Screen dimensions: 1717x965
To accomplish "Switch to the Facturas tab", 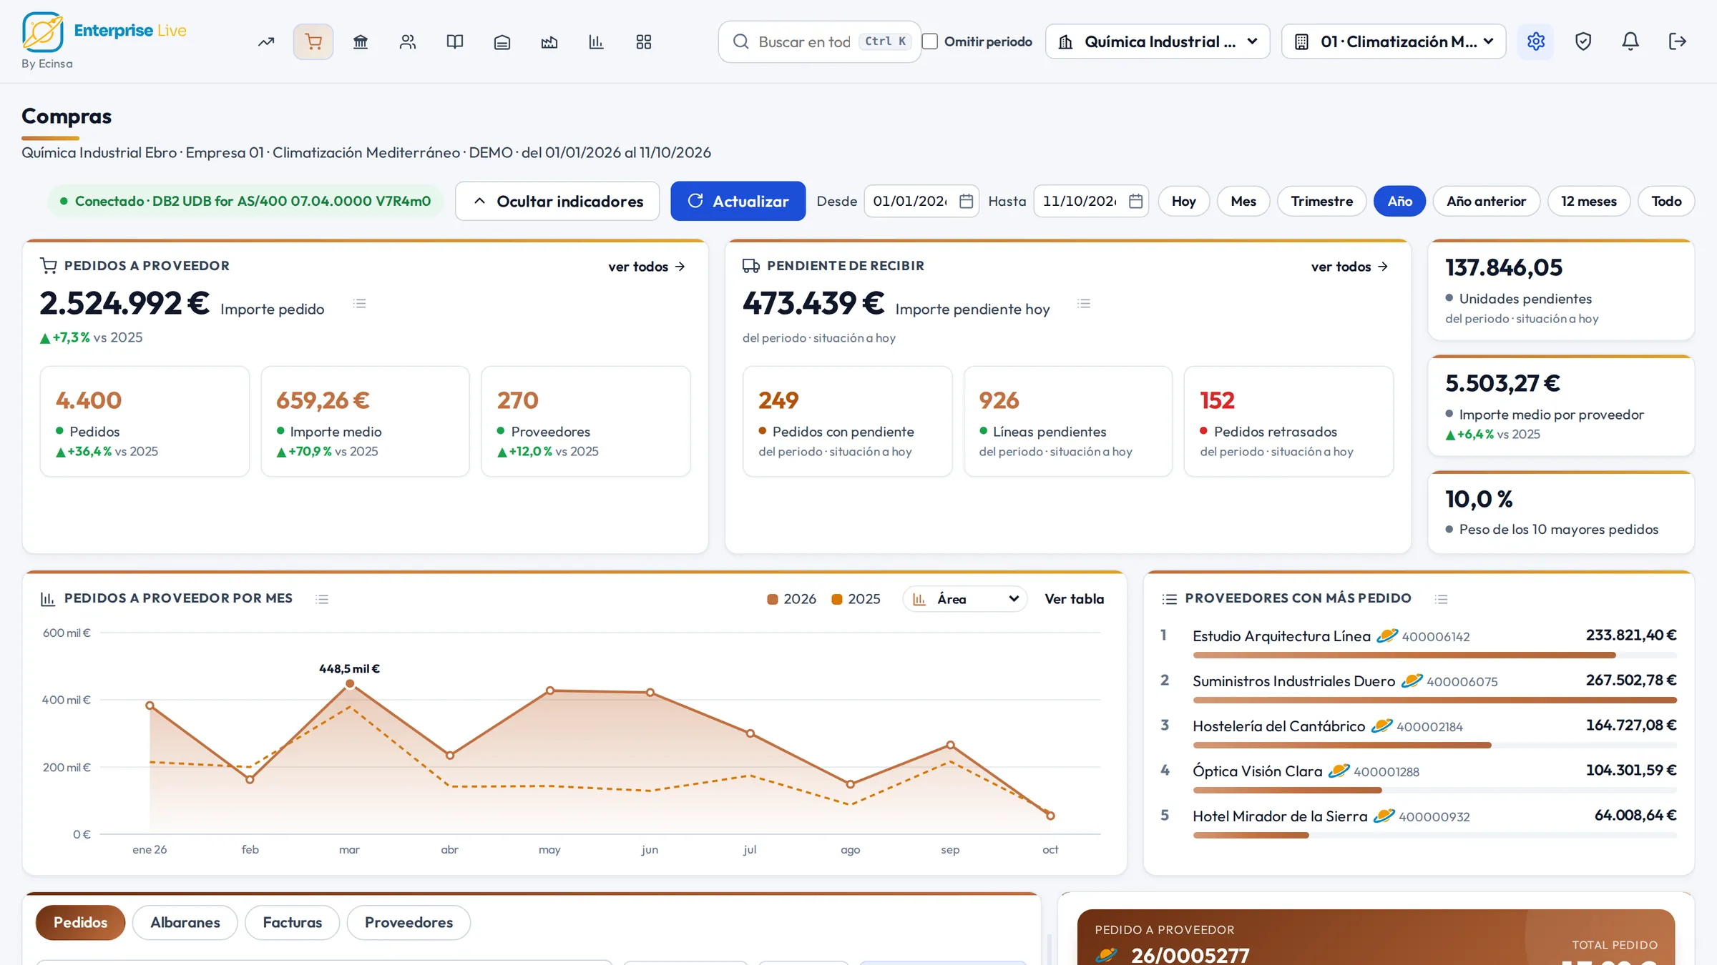I will [x=293, y=922].
